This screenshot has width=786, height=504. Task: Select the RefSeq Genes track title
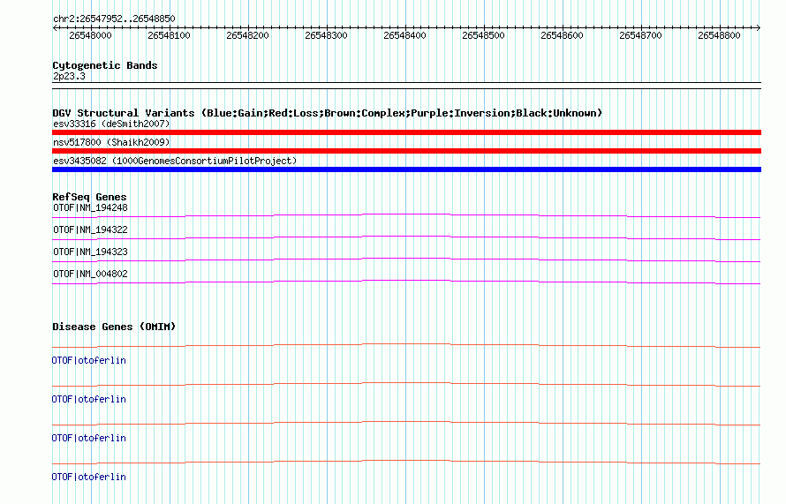pyautogui.click(x=89, y=197)
